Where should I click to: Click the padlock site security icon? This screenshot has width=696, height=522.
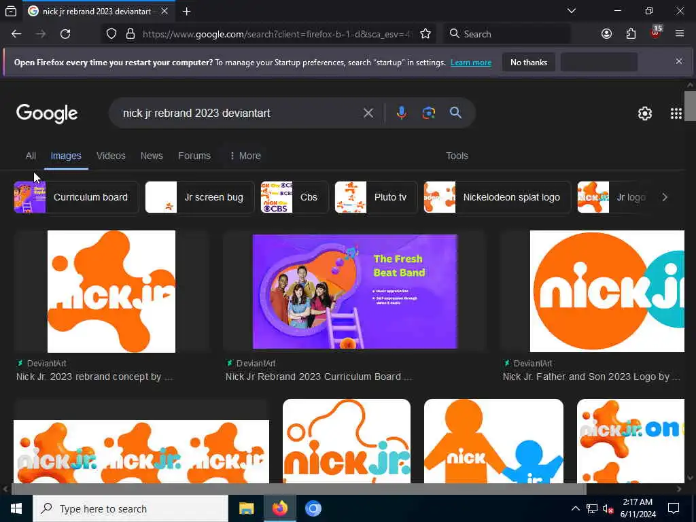point(130,34)
